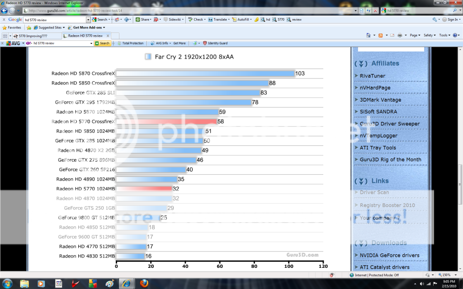Click the Compatibility View icon in address bar
Image resolution: width=463 pixels, height=289 pixels.
click(x=362, y=11)
